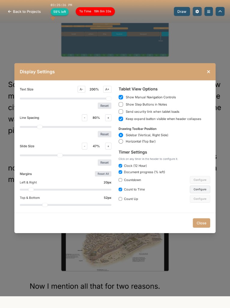This screenshot has width=230, height=308.
Task: Click the Display Settings title
Action: click(37, 72)
